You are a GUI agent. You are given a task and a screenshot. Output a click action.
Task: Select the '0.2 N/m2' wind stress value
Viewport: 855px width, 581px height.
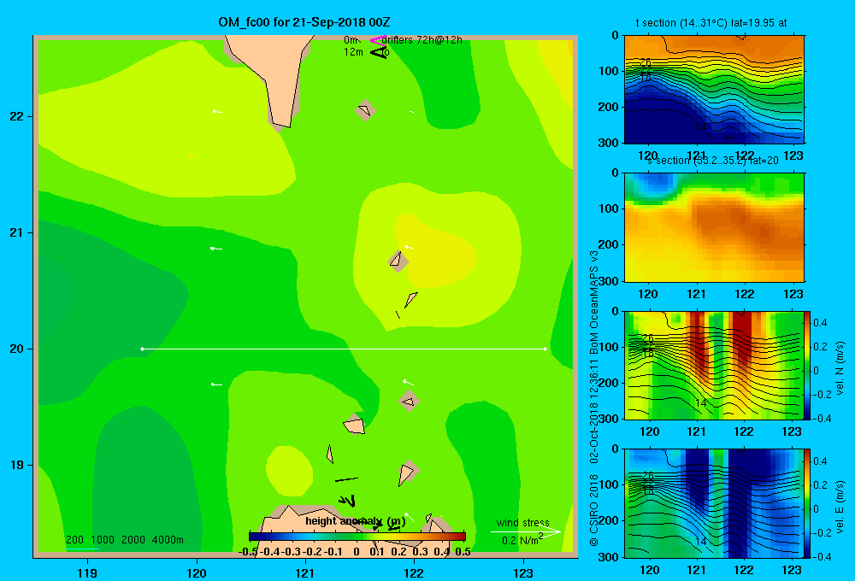(x=522, y=540)
